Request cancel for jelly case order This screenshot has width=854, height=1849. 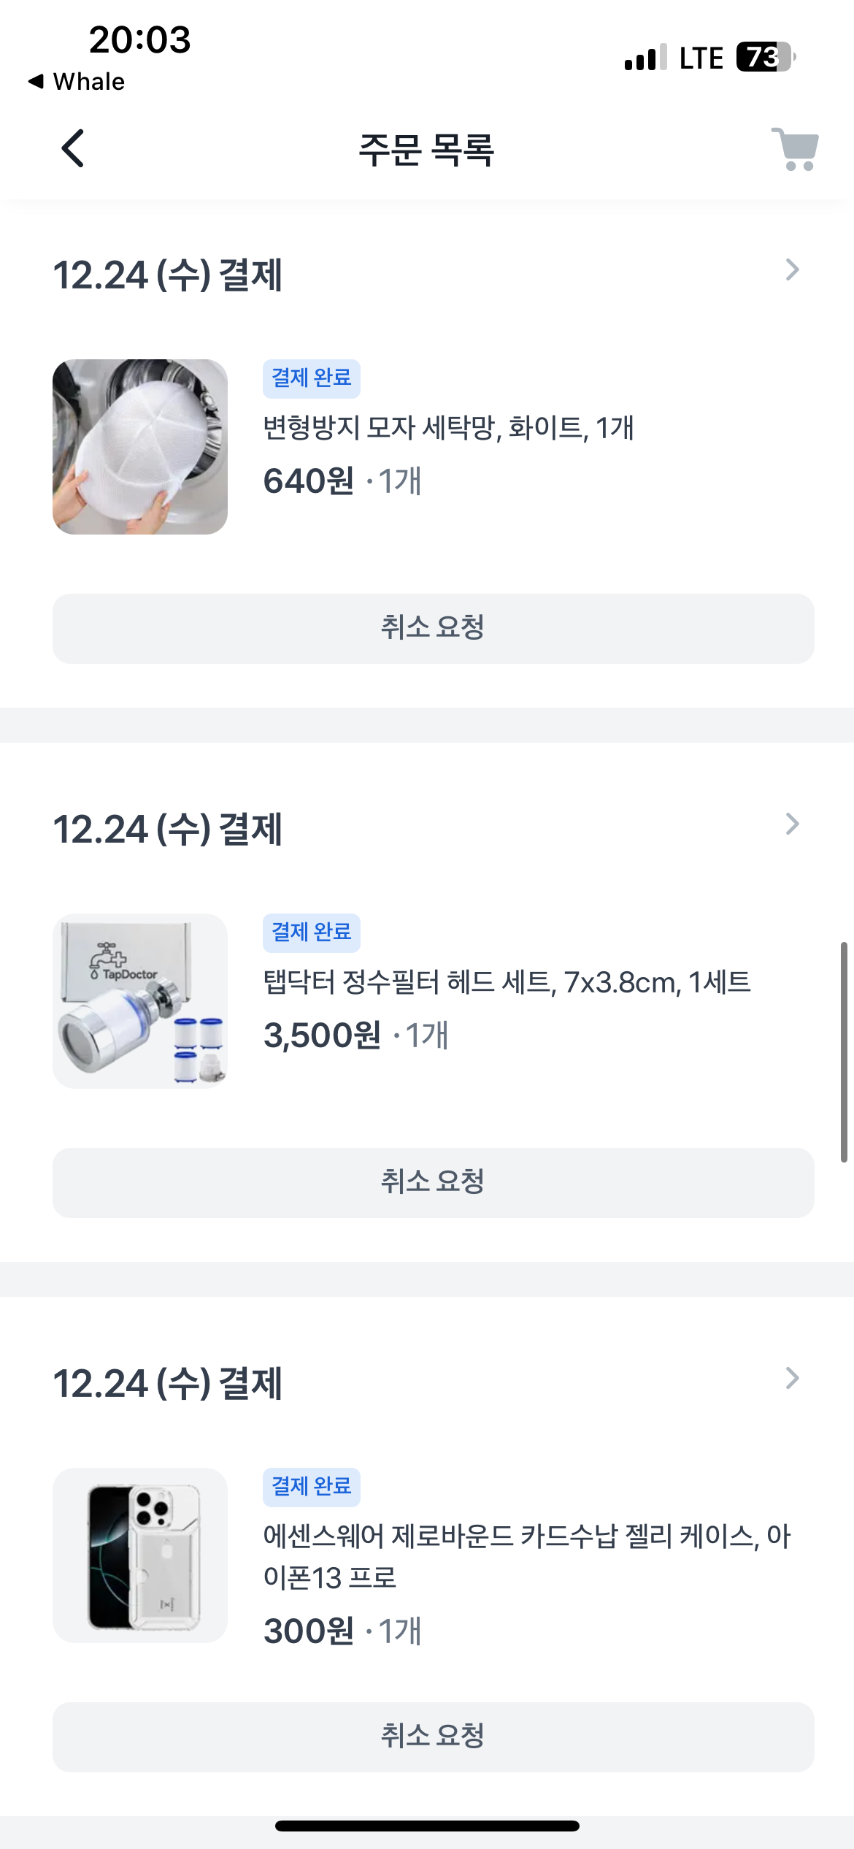click(433, 1737)
